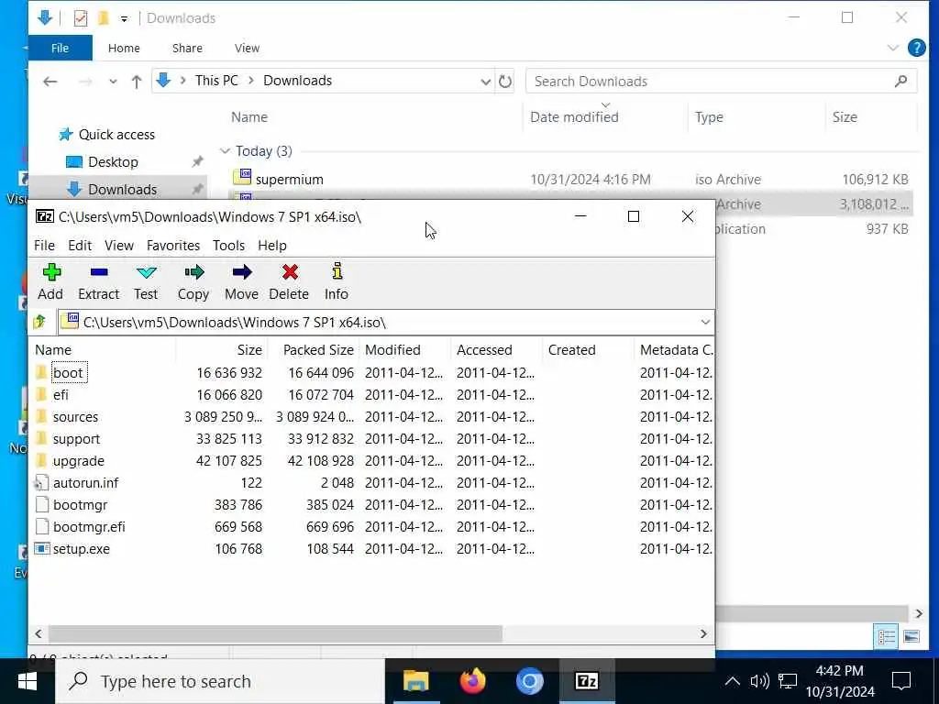Screen dimensions: 939x704
Task: Open volume control in system tray
Action: (759, 681)
